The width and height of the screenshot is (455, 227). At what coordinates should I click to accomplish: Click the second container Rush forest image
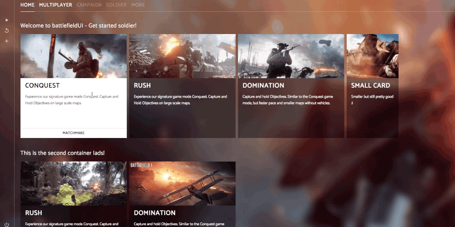coord(74,183)
